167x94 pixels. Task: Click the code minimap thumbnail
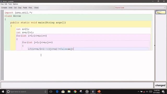point(161,12)
